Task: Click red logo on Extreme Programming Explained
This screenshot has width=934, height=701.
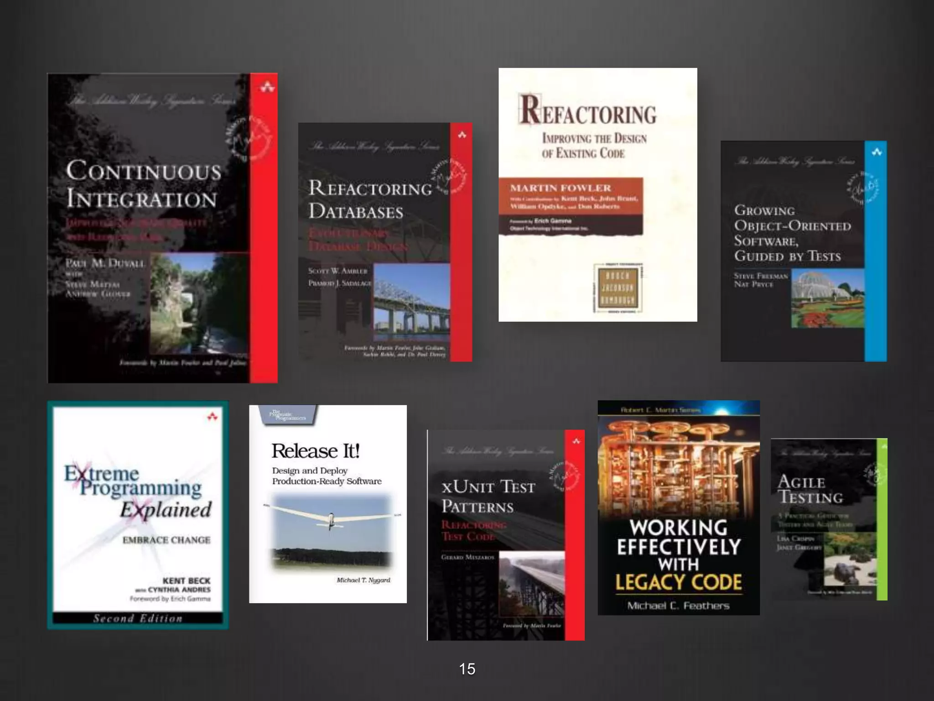Action: (212, 416)
